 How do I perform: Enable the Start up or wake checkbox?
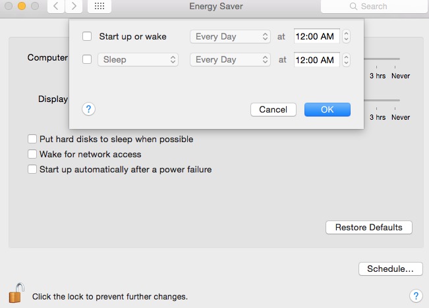(x=88, y=36)
